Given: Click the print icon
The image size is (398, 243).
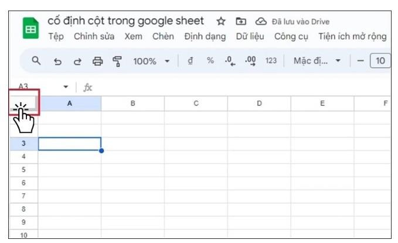Looking at the screenshot, I should point(98,61).
